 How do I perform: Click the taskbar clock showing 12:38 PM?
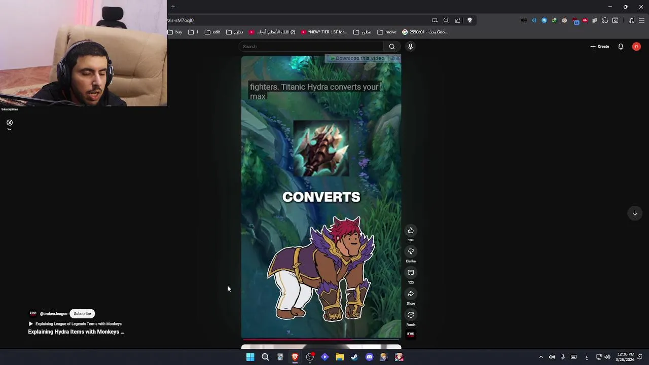click(625, 357)
